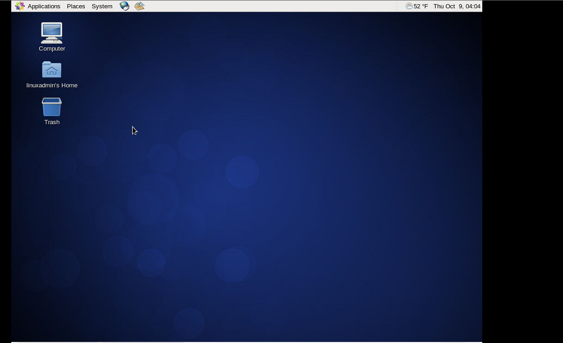Click the Trash text label
Screen dimensions: 563x343
(x=52, y=122)
